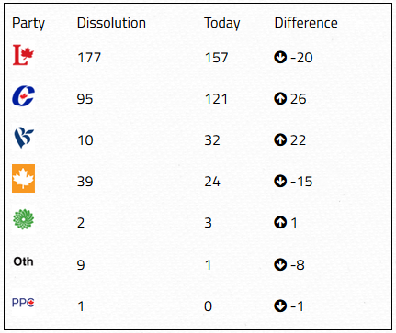
Task: Click the Difference column header
Action: pyautogui.click(x=306, y=23)
